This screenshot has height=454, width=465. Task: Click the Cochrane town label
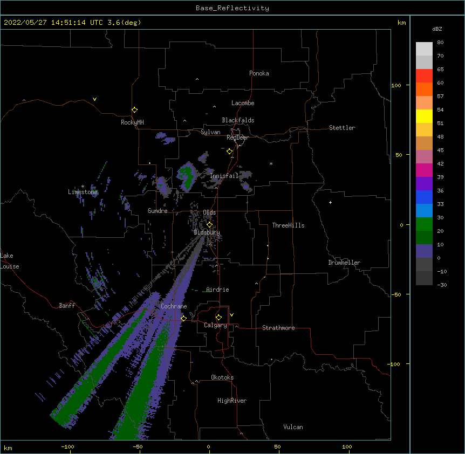[x=174, y=306]
